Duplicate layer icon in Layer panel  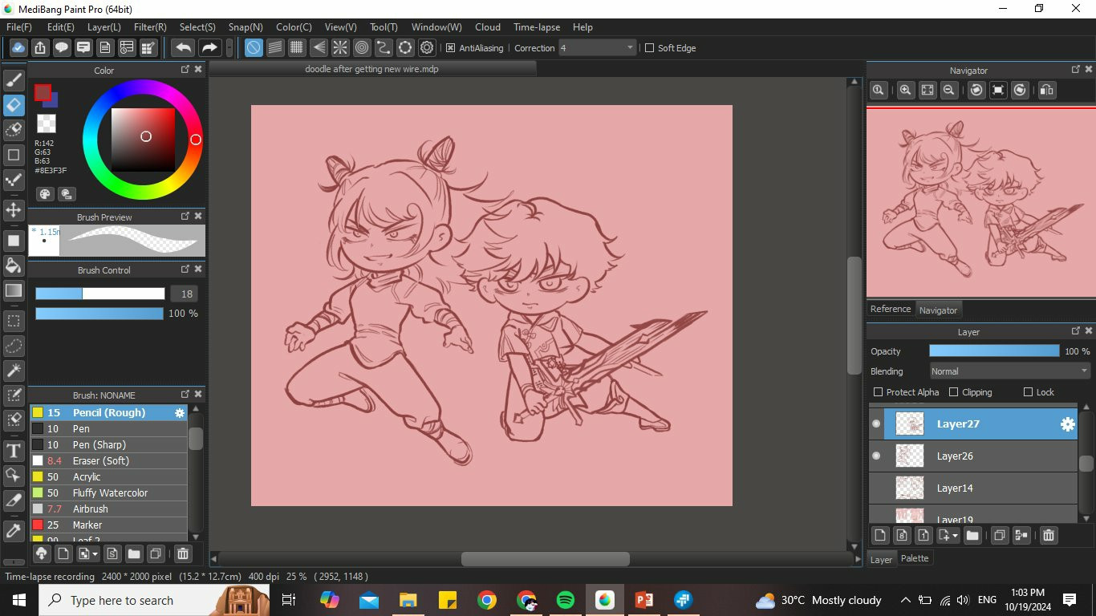1000,535
